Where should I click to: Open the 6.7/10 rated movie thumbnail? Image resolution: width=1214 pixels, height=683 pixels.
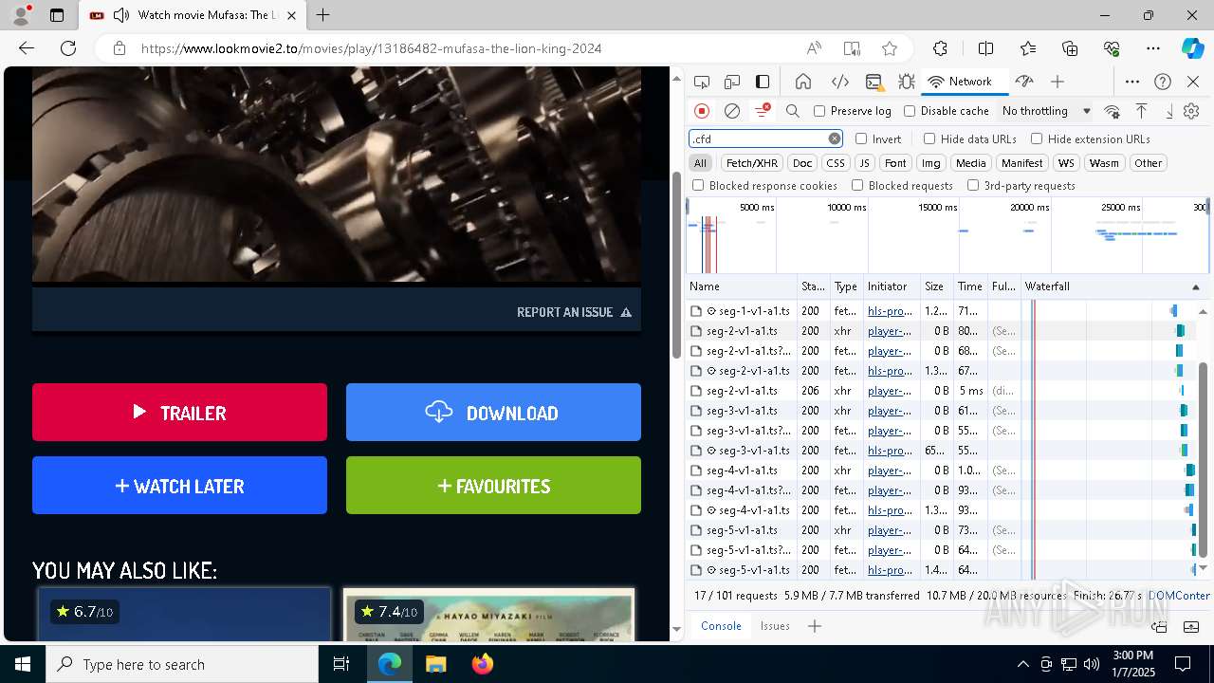(184, 614)
